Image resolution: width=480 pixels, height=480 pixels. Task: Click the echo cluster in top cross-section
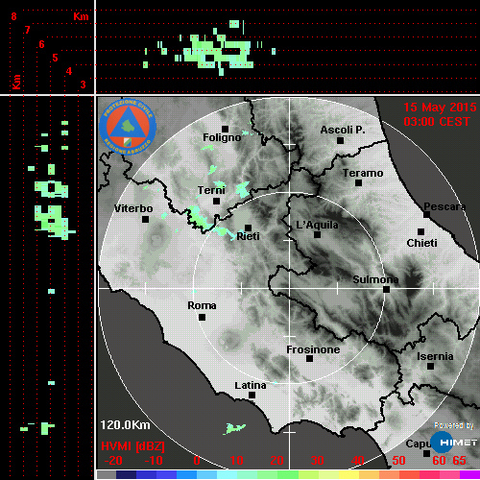(x=218, y=51)
